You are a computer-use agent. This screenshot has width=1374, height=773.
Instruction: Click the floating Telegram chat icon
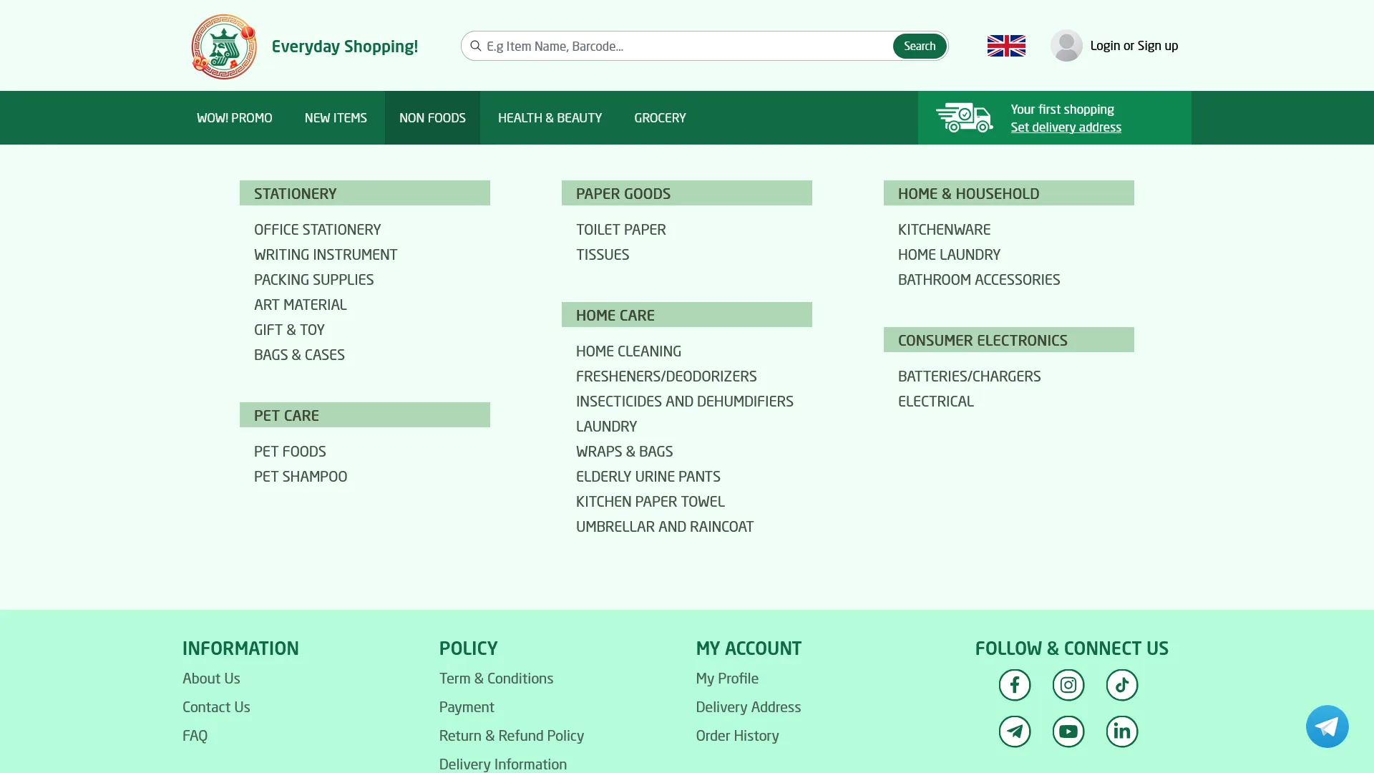tap(1327, 726)
